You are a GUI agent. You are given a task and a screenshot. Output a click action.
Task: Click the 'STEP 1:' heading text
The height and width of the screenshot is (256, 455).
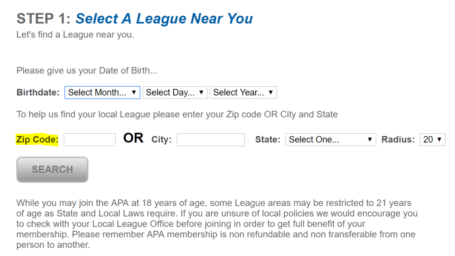point(44,19)
